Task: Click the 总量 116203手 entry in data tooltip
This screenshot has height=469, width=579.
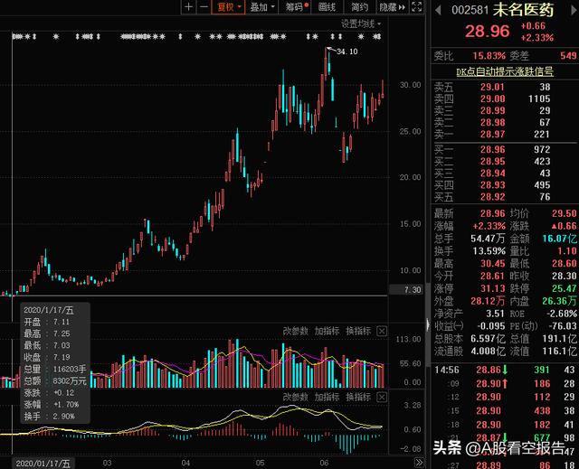Action: 55,369
